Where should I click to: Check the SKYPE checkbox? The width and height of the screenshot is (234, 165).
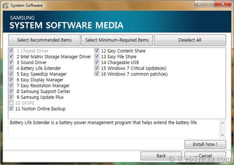pyautogui.click(x=11, y=103)
